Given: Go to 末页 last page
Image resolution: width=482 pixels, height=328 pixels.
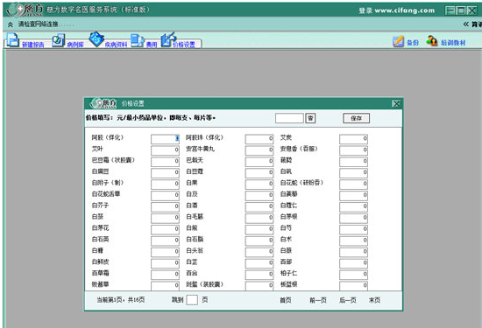Looking at the screenshot, I should 374,300.
